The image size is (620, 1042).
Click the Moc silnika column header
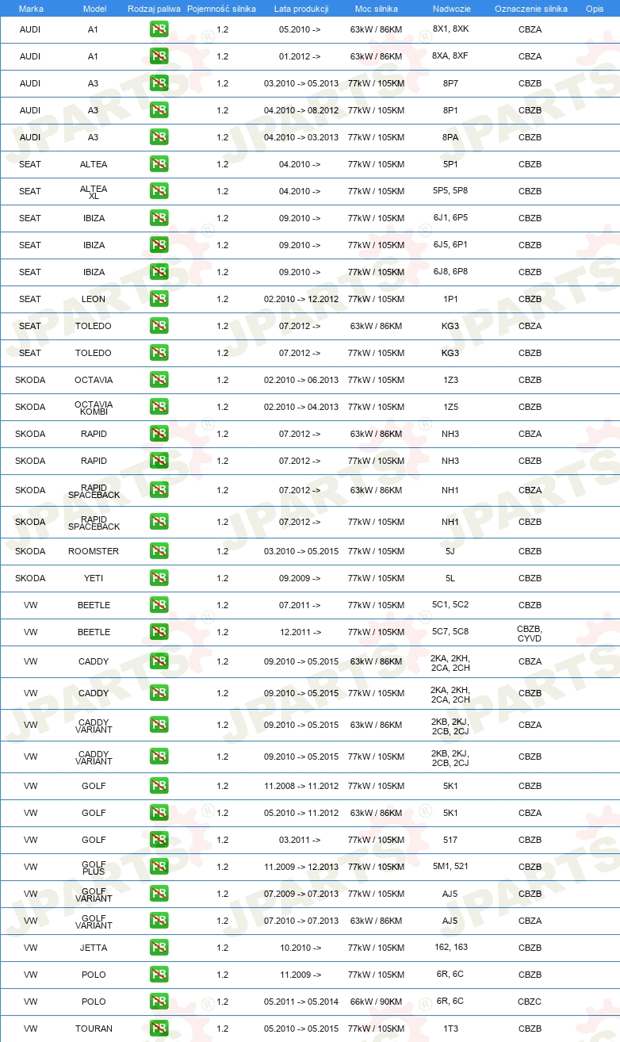(377, 9)
